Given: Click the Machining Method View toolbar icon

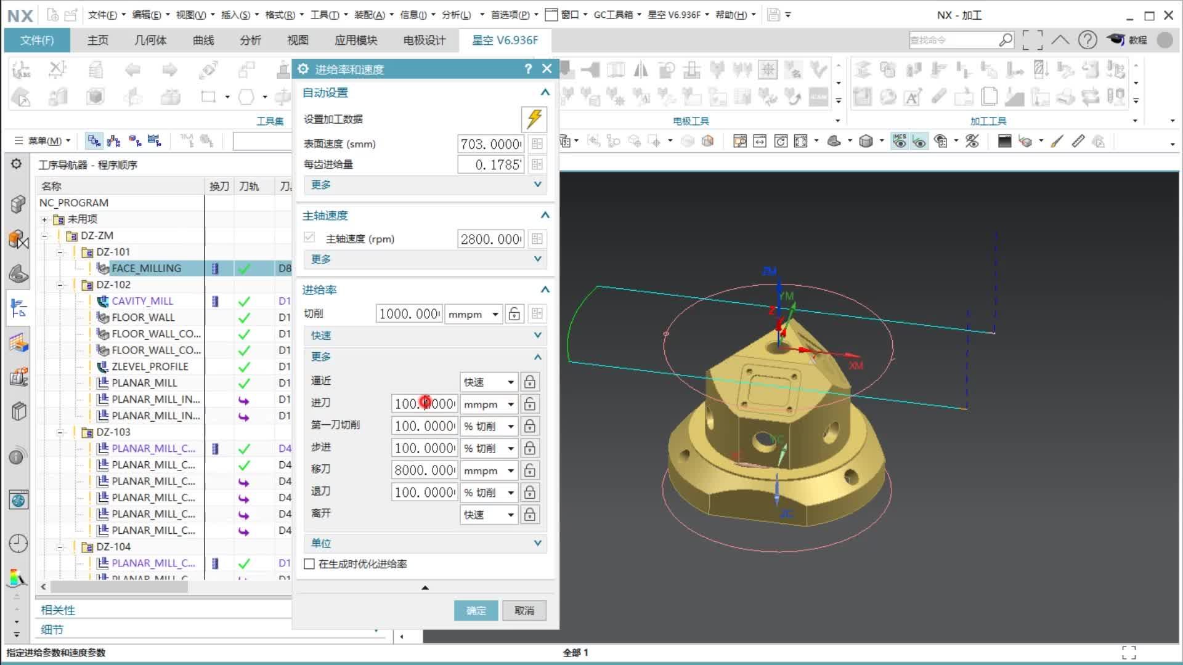Looking at the screenshot, I should [x=155, y=141].
